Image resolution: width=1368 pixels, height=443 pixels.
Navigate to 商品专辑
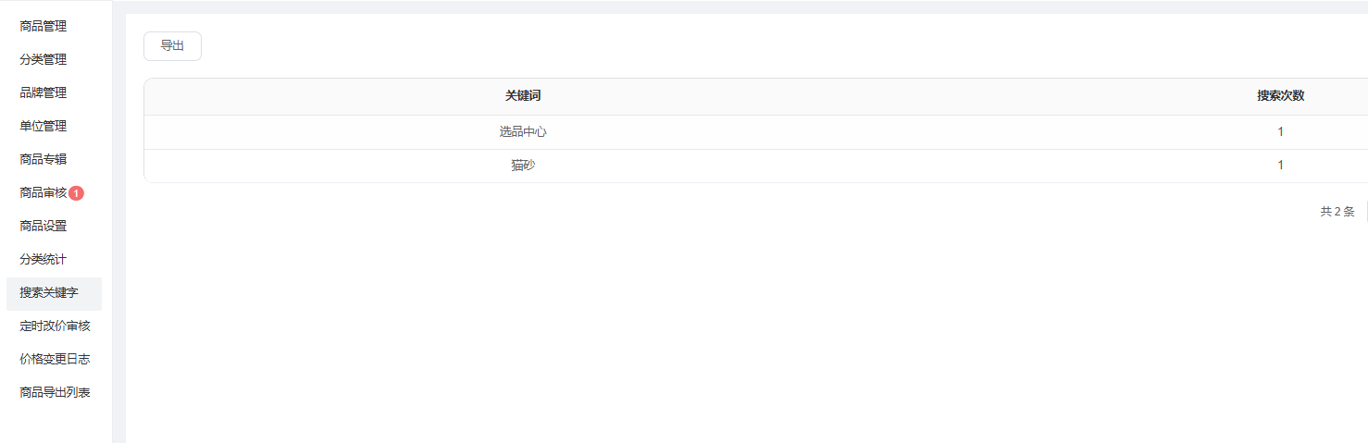click(44, 159)
